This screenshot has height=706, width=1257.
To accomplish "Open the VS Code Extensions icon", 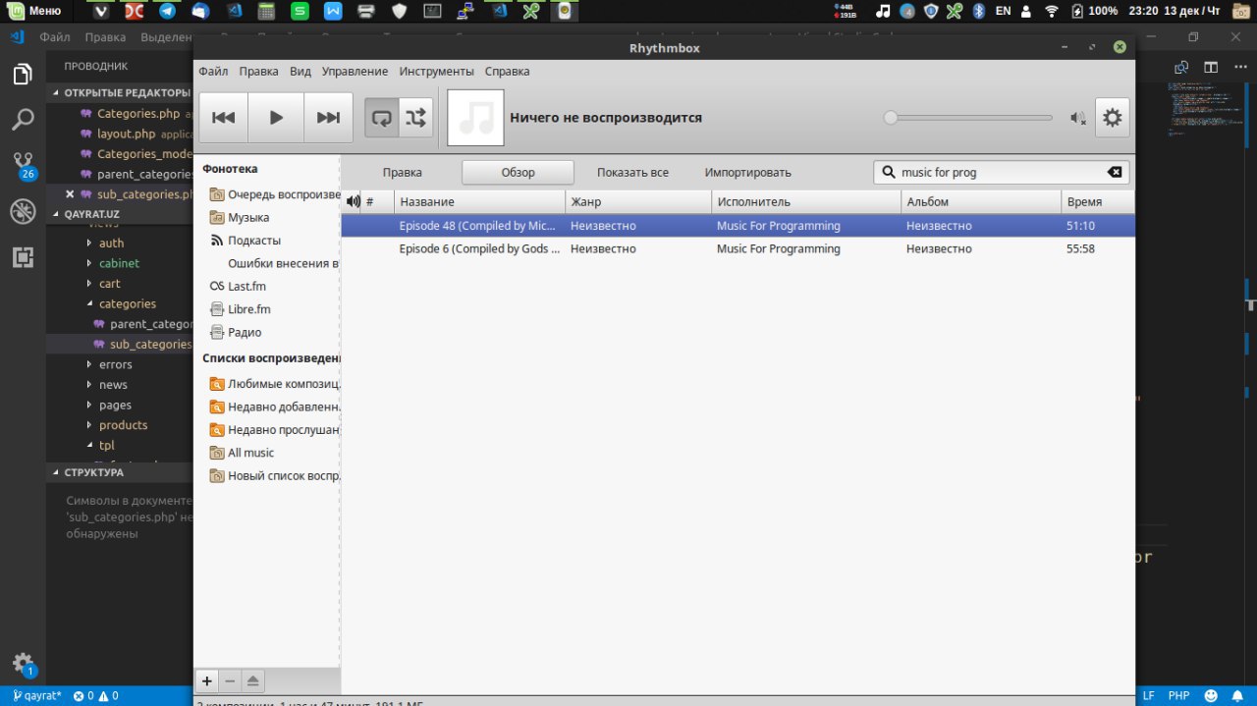I will pos(23,257).
